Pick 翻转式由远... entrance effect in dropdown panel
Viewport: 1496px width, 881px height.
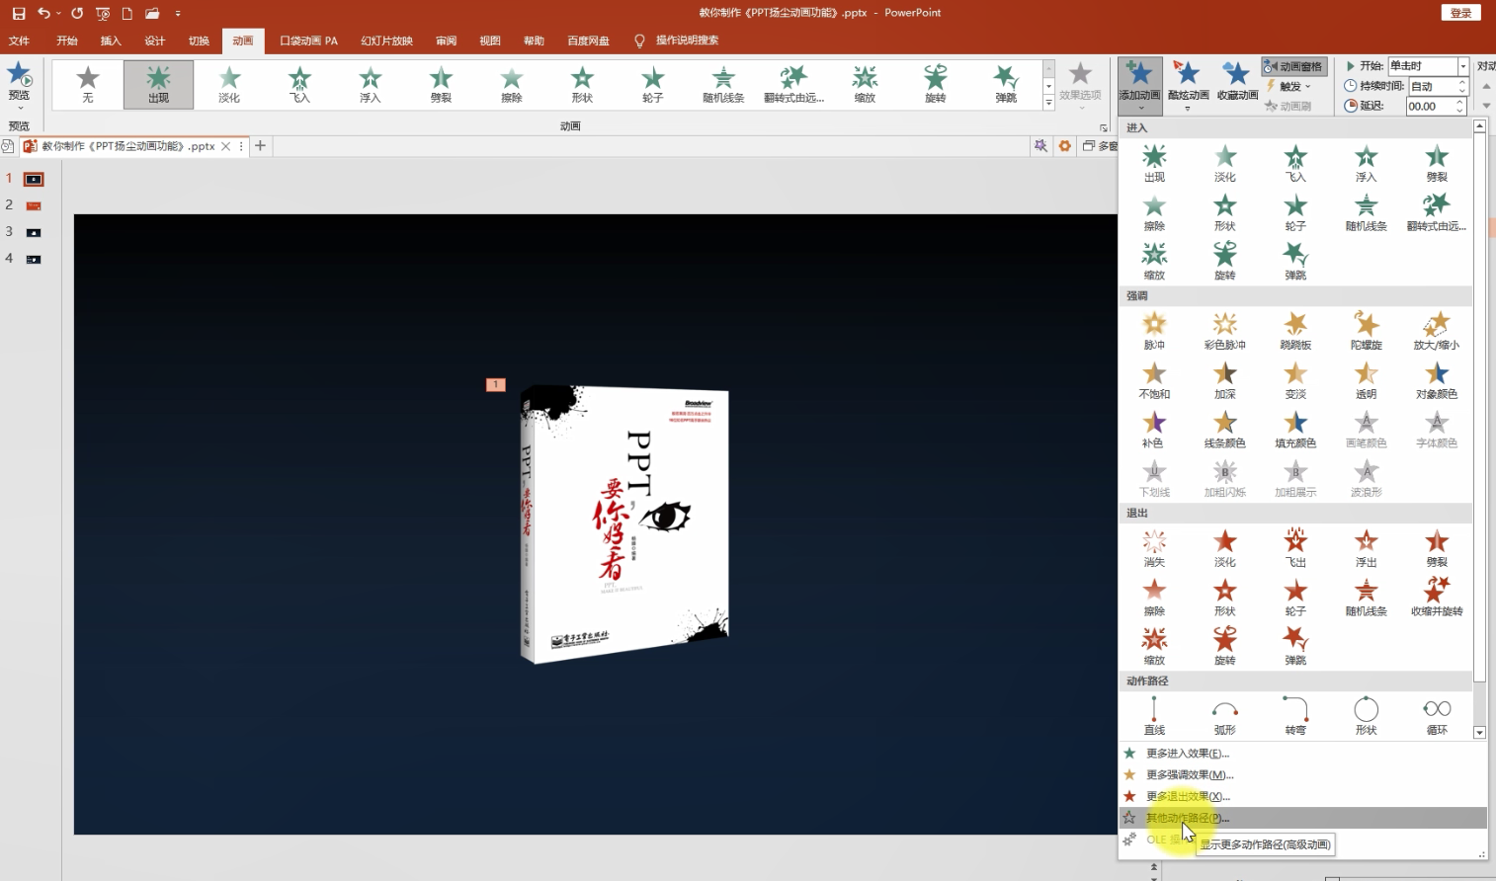tap(1437, 213)
